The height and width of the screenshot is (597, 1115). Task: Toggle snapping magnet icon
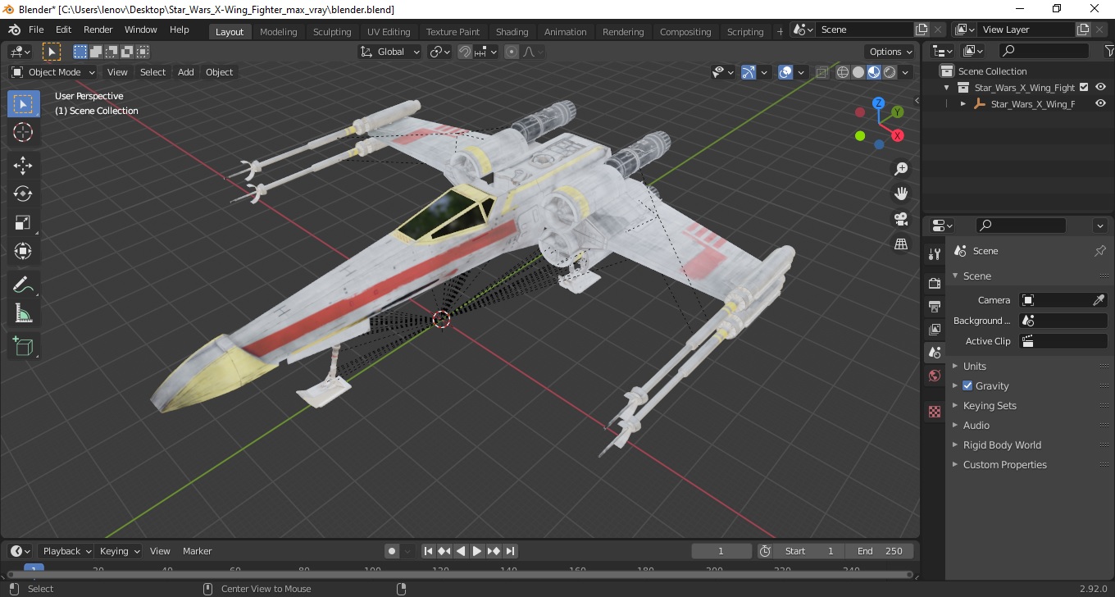465,52
